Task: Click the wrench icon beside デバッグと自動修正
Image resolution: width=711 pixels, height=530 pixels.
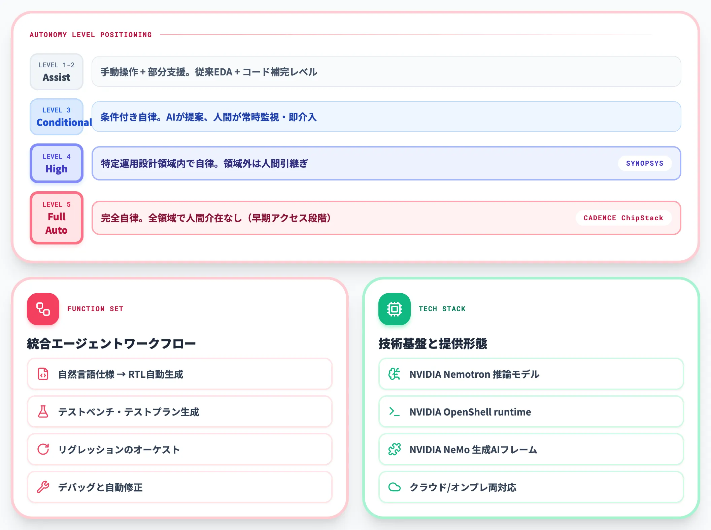Action: click(x=43, y=487)
